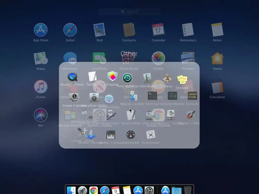This screenshot has width=259, height=194.
Task: Open Calendar in the Launchpad grid
Action: (x=158, y=30)
